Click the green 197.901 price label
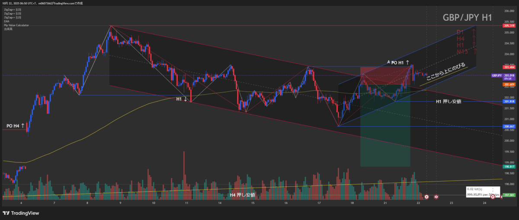519x220 pixels. pyautogui.click(x=509, y=195)
